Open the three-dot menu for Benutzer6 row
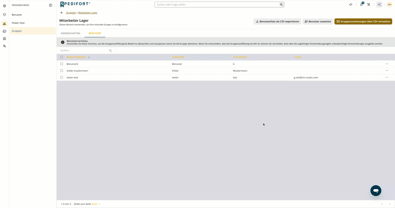Viewport: 395px width, 208px height. pyautogui.click(x=387, y=64)
